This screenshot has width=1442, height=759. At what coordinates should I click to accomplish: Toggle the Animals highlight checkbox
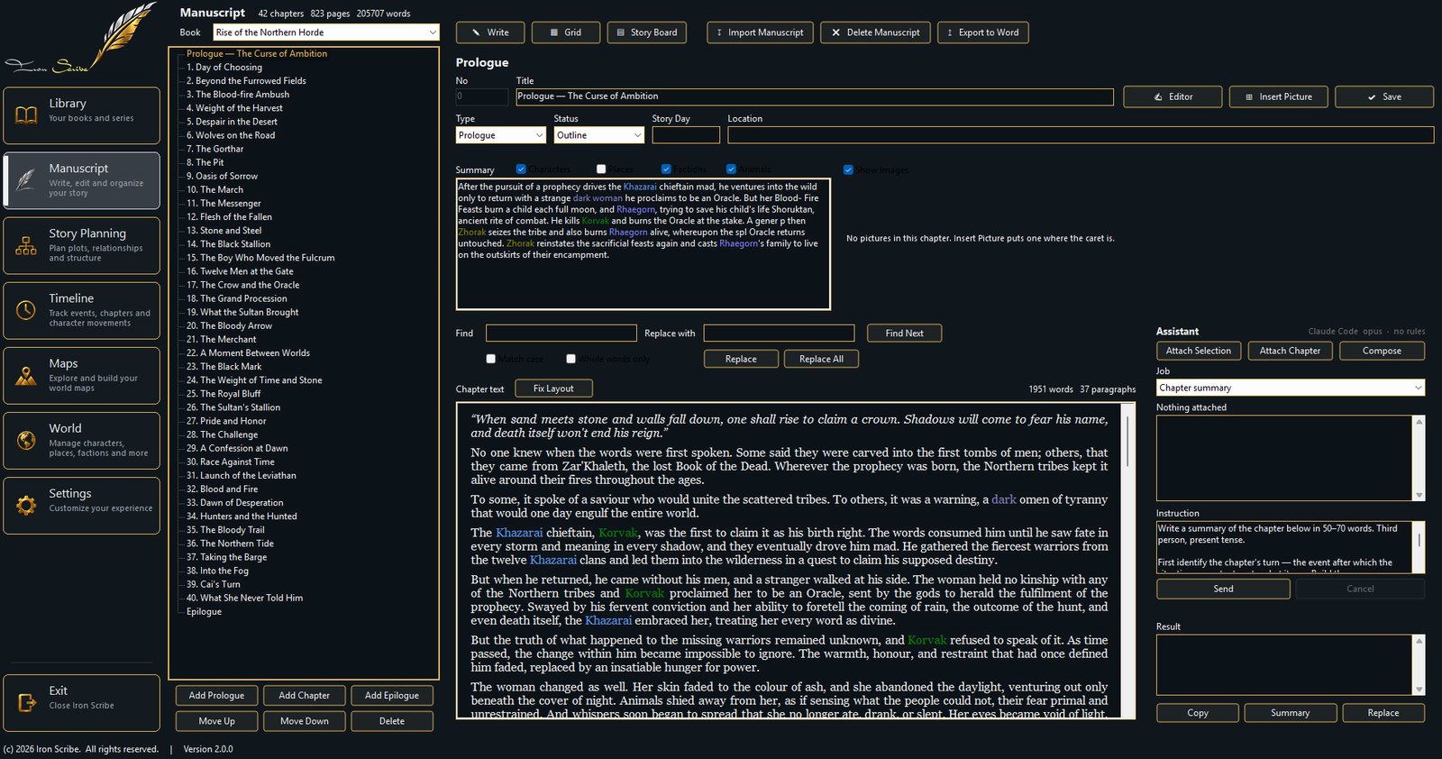pyautogui.click(x=731, y=169)
